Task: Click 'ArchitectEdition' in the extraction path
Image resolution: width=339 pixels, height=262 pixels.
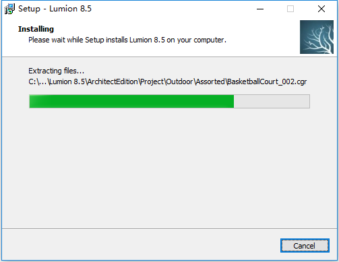Action: click(113, 81)
